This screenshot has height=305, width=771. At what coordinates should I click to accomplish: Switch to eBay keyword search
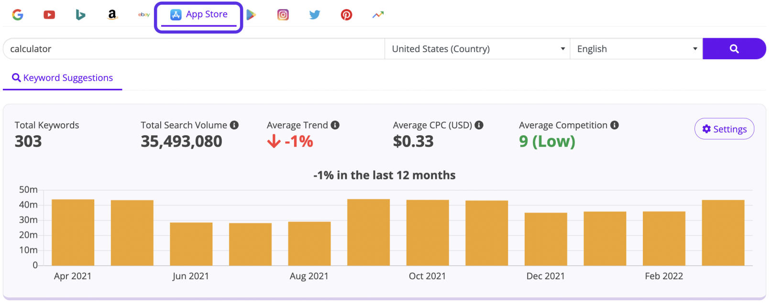[x=143, y=14]
